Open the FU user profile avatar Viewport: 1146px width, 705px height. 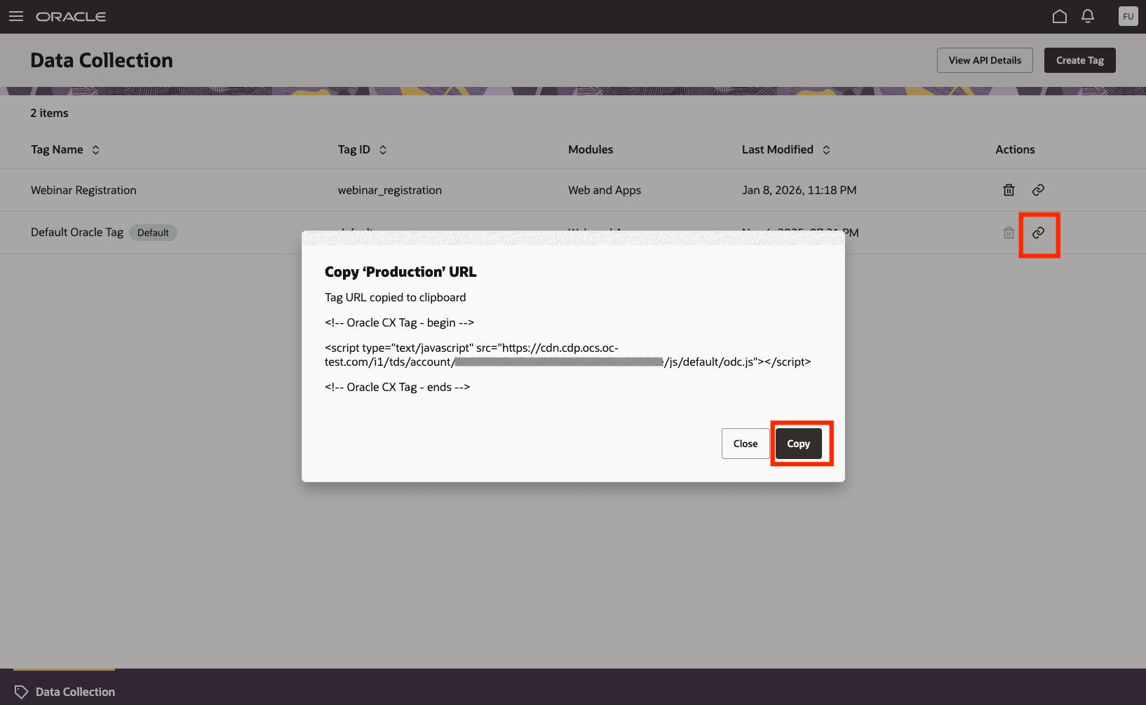(x=1128, y=15)
